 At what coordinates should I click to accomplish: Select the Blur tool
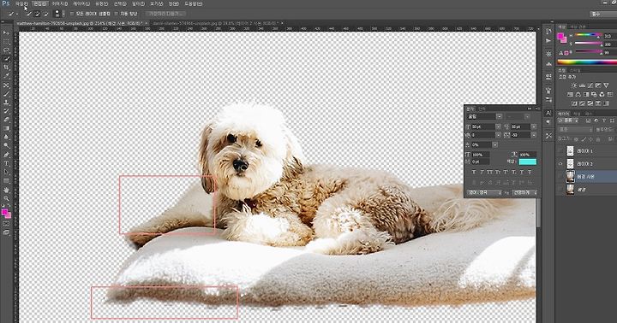tap(6, 137)
